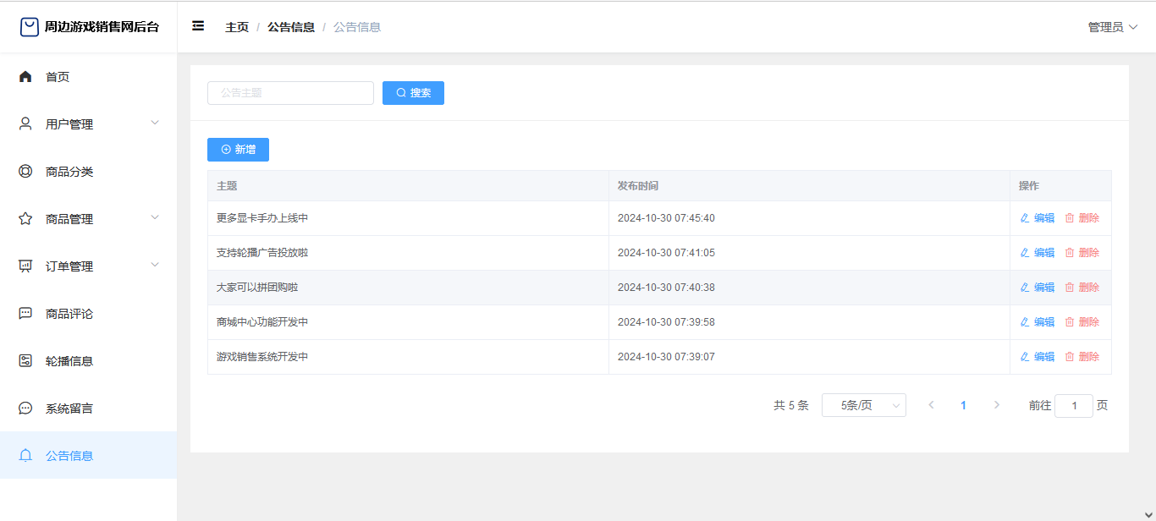1156x521 pixels.
Task: Edit the 更多显卡手办上线中 announcement
Action: click(1038, 218)
